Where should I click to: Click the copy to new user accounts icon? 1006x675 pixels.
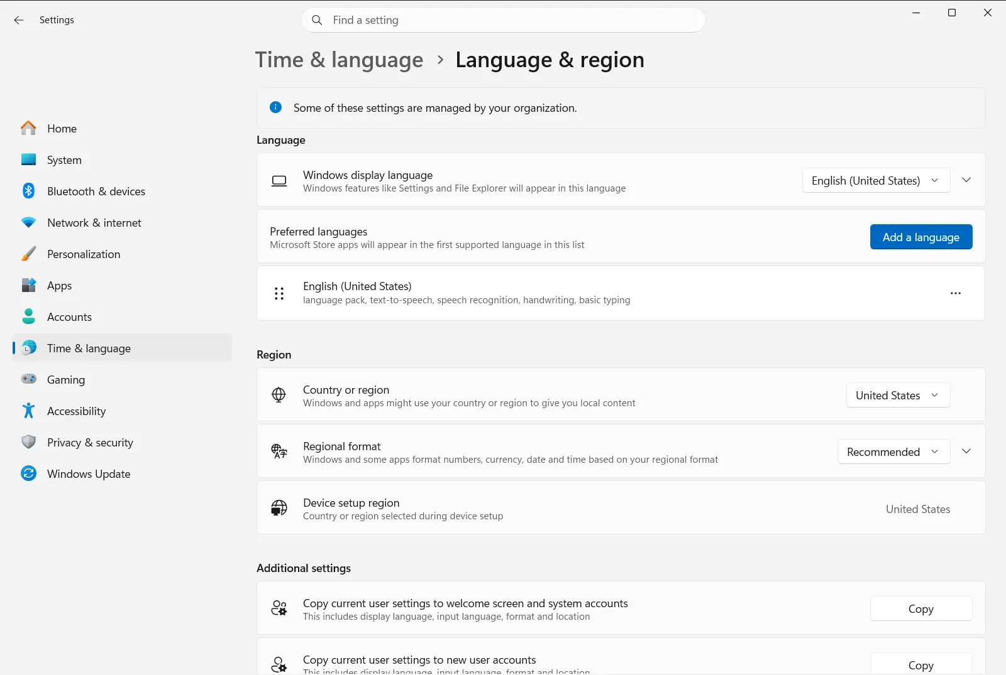click(279, 664)
